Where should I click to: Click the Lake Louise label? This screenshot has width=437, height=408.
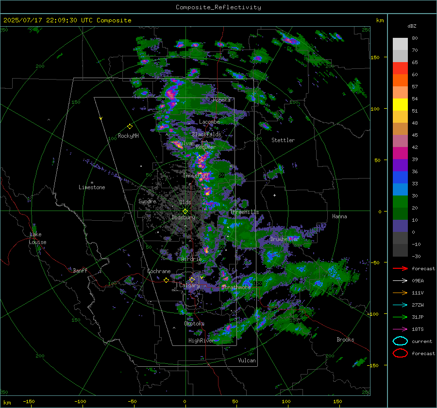tap(37, 238)
